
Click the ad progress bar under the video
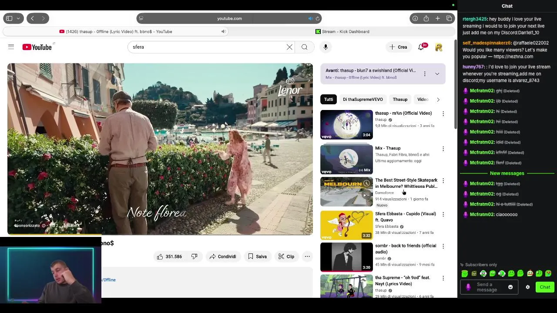click(x=160, y=235)
